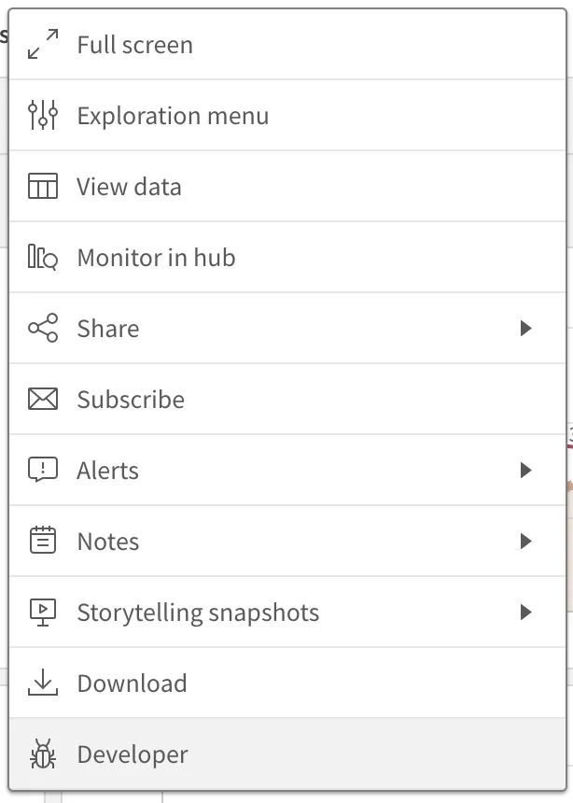The image size is (573, 803).
Task: Click the Developer bug icon
Action: (x=41, y=754)
